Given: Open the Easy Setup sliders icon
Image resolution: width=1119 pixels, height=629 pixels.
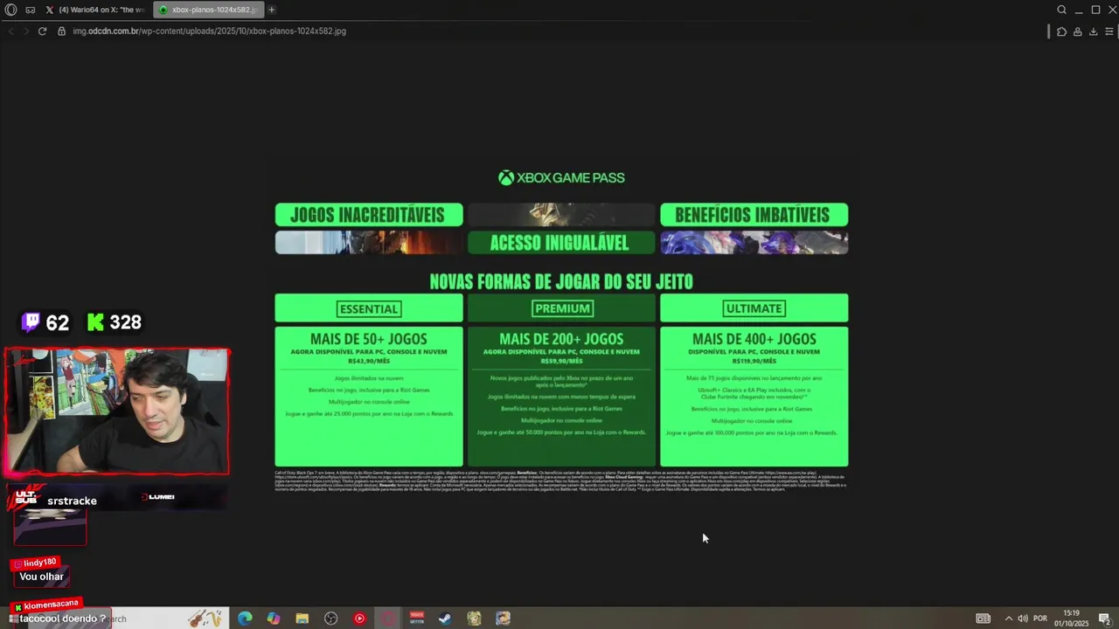Looking at the screenshot, I should (1109, 31).
